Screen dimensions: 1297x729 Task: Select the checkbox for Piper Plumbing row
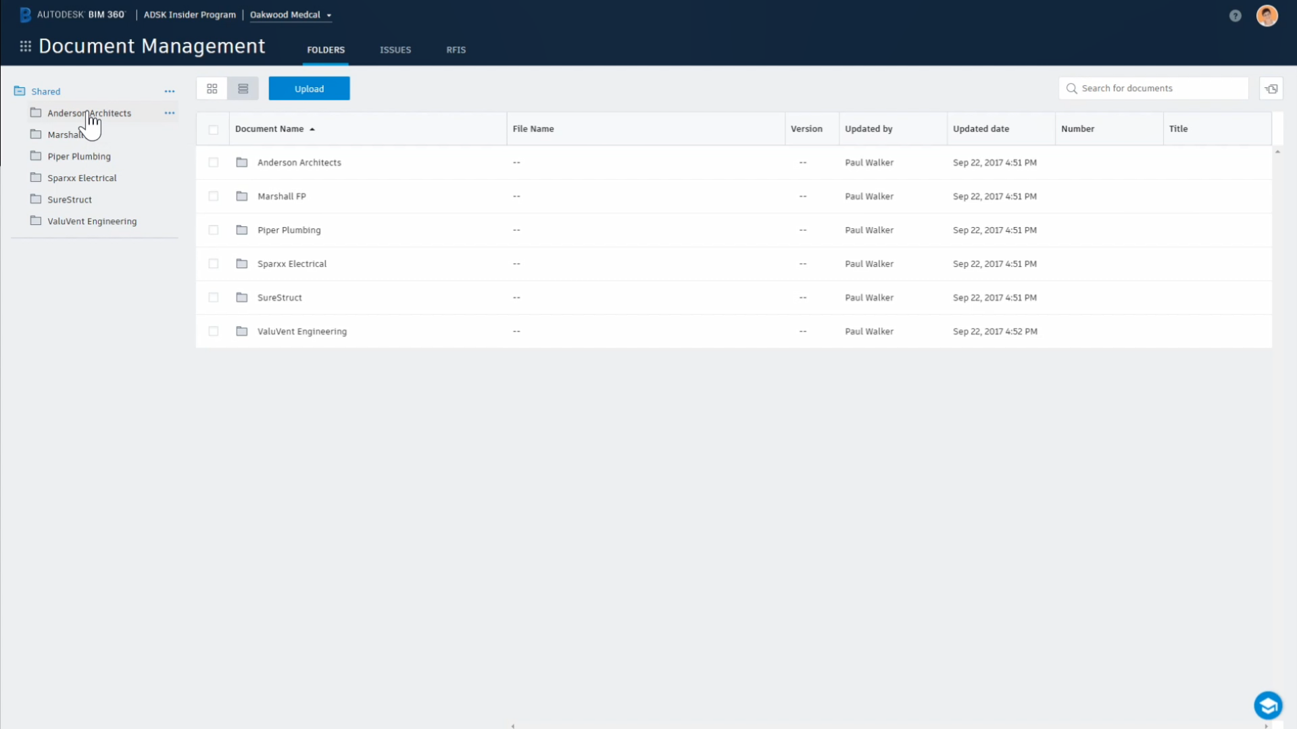point(214,230)
